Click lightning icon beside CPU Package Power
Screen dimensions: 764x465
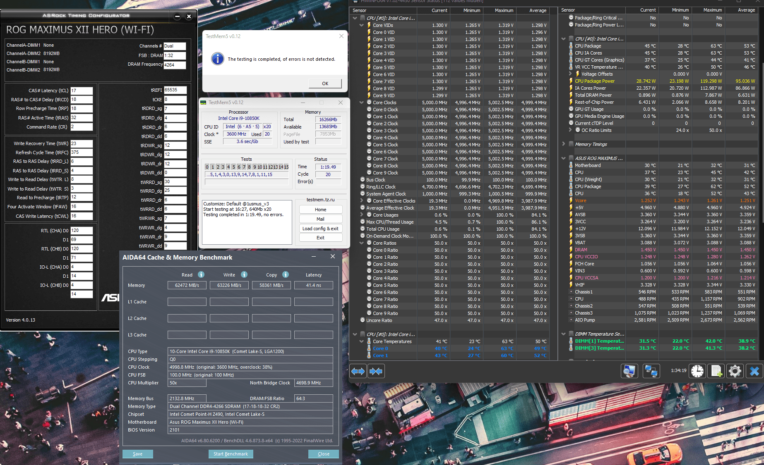pyautogui.click(x=571, y=81)
